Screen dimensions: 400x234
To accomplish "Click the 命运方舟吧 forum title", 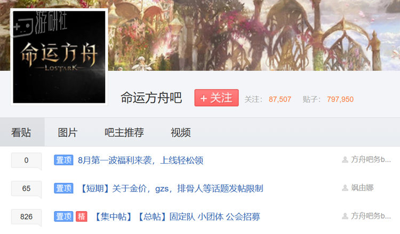I will [x=151, y=98].
